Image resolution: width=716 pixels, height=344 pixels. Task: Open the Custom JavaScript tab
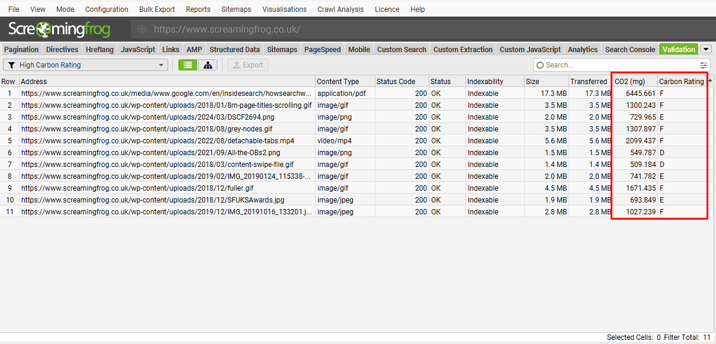point(530,50)
